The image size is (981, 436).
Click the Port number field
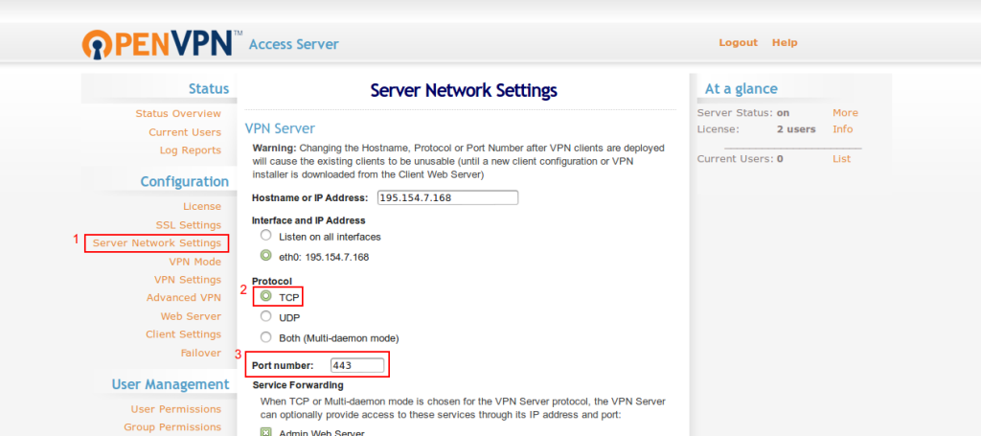[x=357, y=365]
